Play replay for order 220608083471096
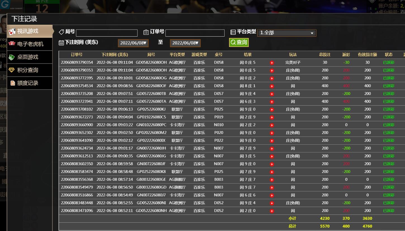Image resolution: width=405 pixels, height=231 pixels. click(x=272, y=211)
